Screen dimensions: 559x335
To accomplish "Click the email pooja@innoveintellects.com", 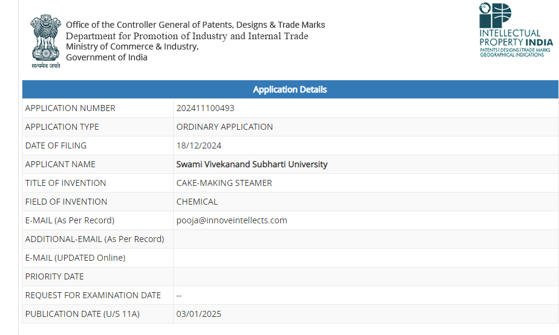I will coord(232,220).
